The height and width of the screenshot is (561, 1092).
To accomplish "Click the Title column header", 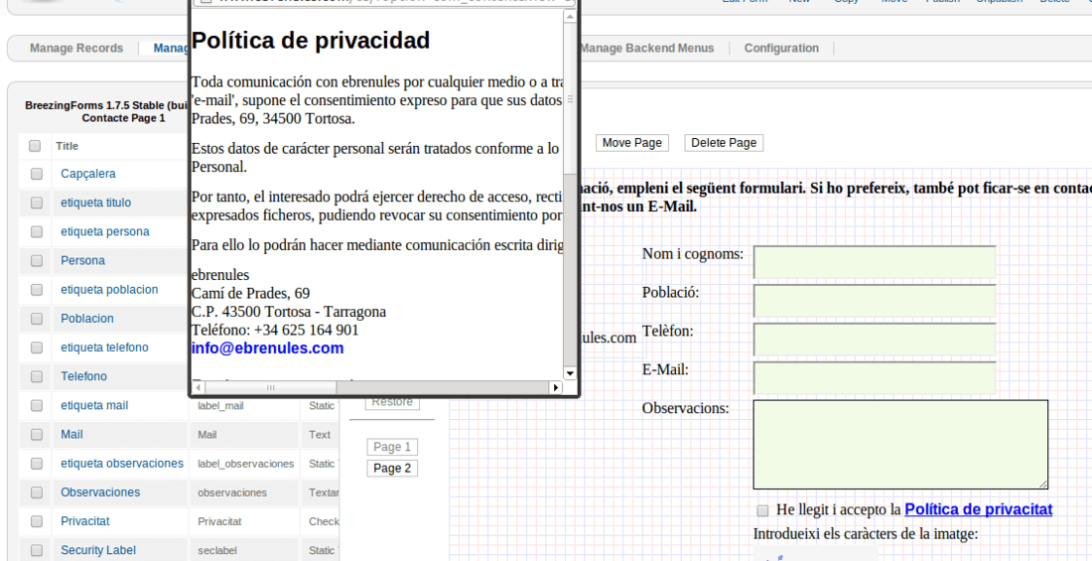I will pyautogui.click(x=67, y=146).
